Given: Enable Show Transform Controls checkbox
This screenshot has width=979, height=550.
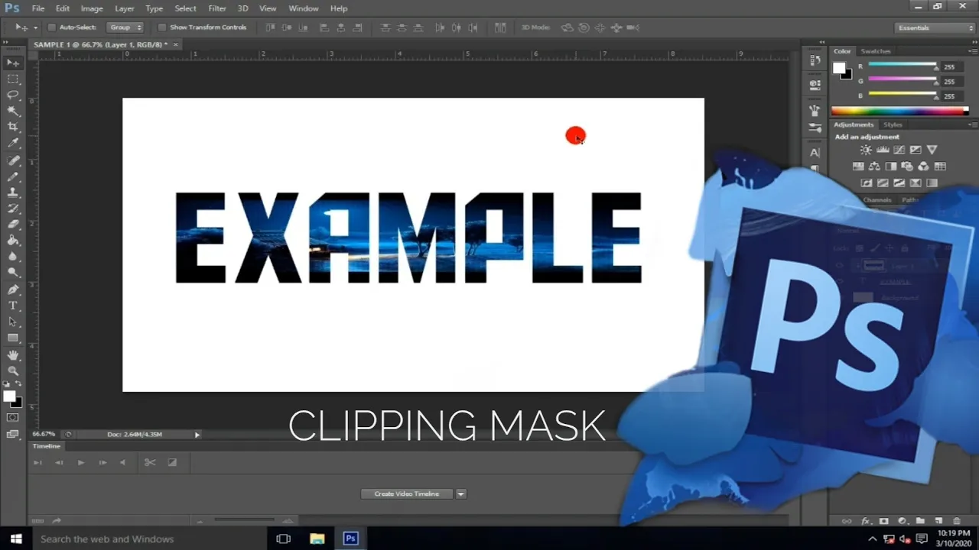Looking at the screenshot, I should coord(162,27).
